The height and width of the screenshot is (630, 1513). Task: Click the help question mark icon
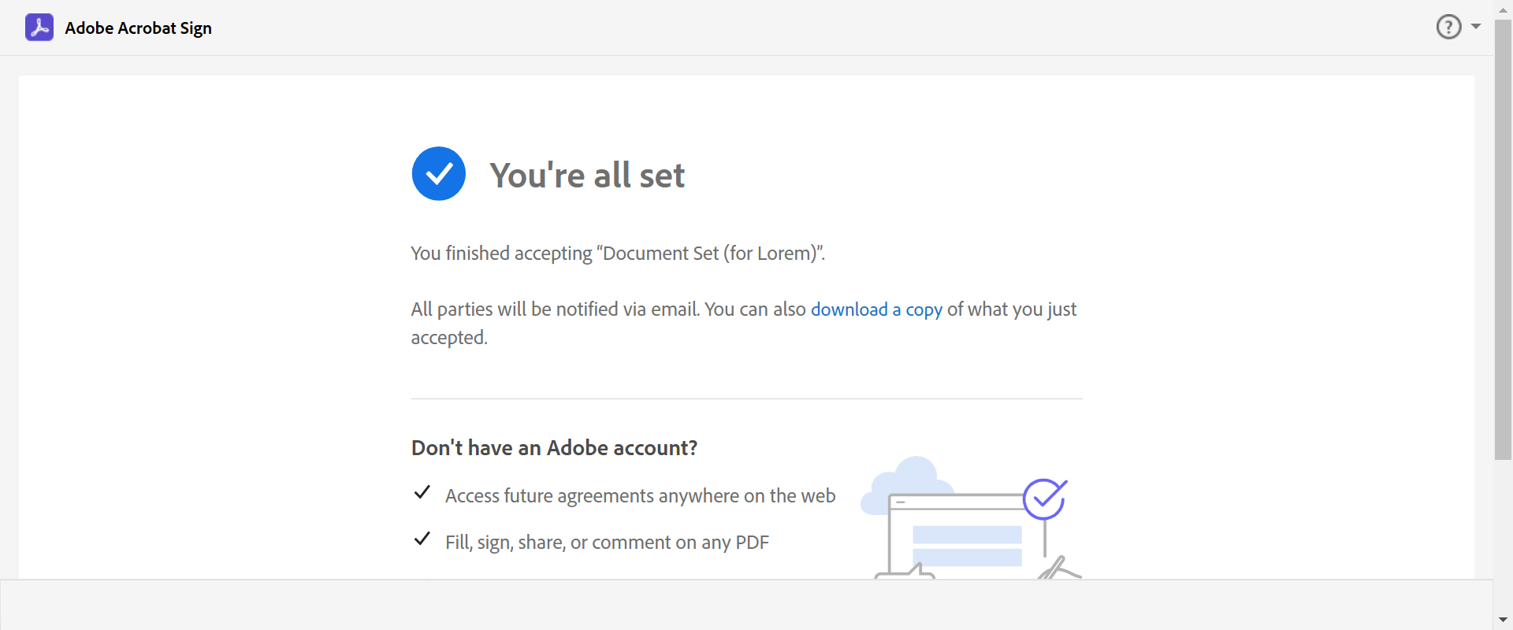coord(1448,27)
